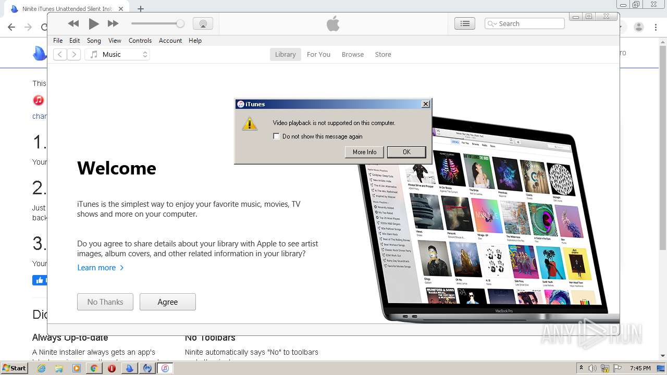Screen dimensions: 667x375
Task: Open the File menu
Action: (58, 41)
